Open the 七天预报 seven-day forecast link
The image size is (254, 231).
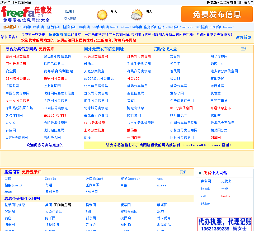pyautogui.click(x=70, y=18)
